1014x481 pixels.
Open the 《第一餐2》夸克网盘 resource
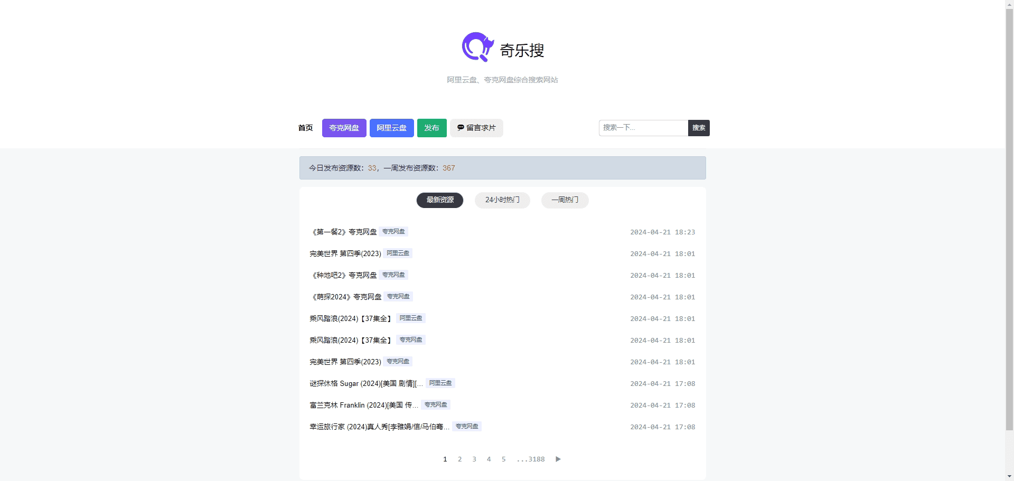pyautogui.click(x=343, y=232)
